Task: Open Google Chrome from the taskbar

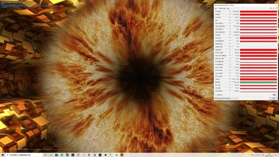Action: coord(89,155)
